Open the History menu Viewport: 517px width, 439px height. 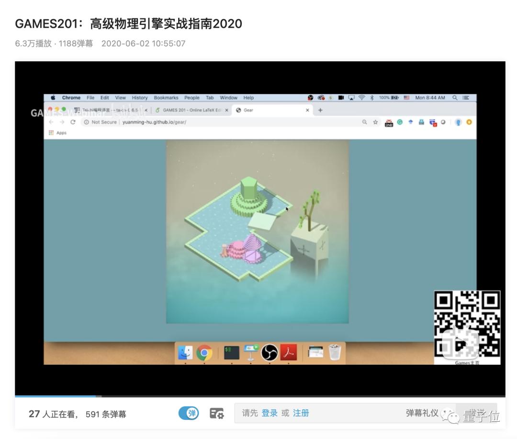coord(140,98)
